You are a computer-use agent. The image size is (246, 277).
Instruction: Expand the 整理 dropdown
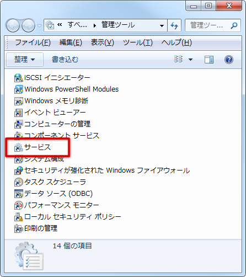25,60
